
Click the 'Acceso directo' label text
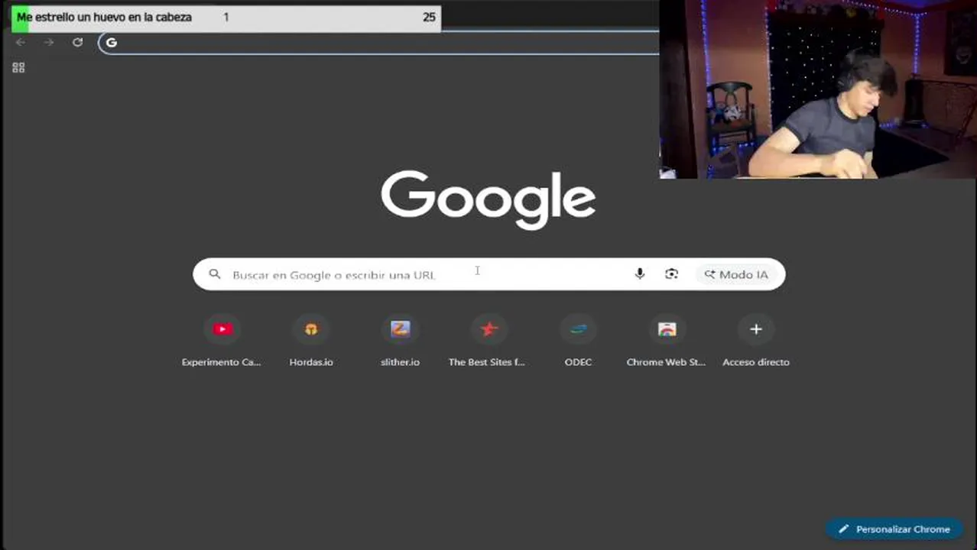755,362
